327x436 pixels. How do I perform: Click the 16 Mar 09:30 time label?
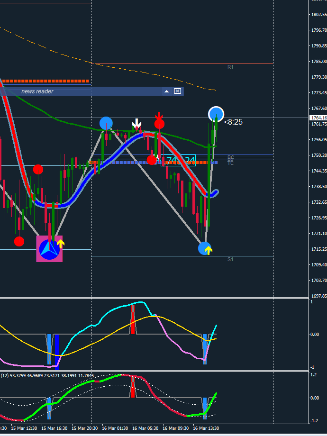176,428
